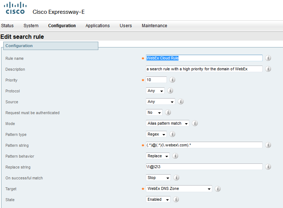This screenshot has height=208, width=283.
Task: Click the Pattern type label
Action: tap(16, 135)
